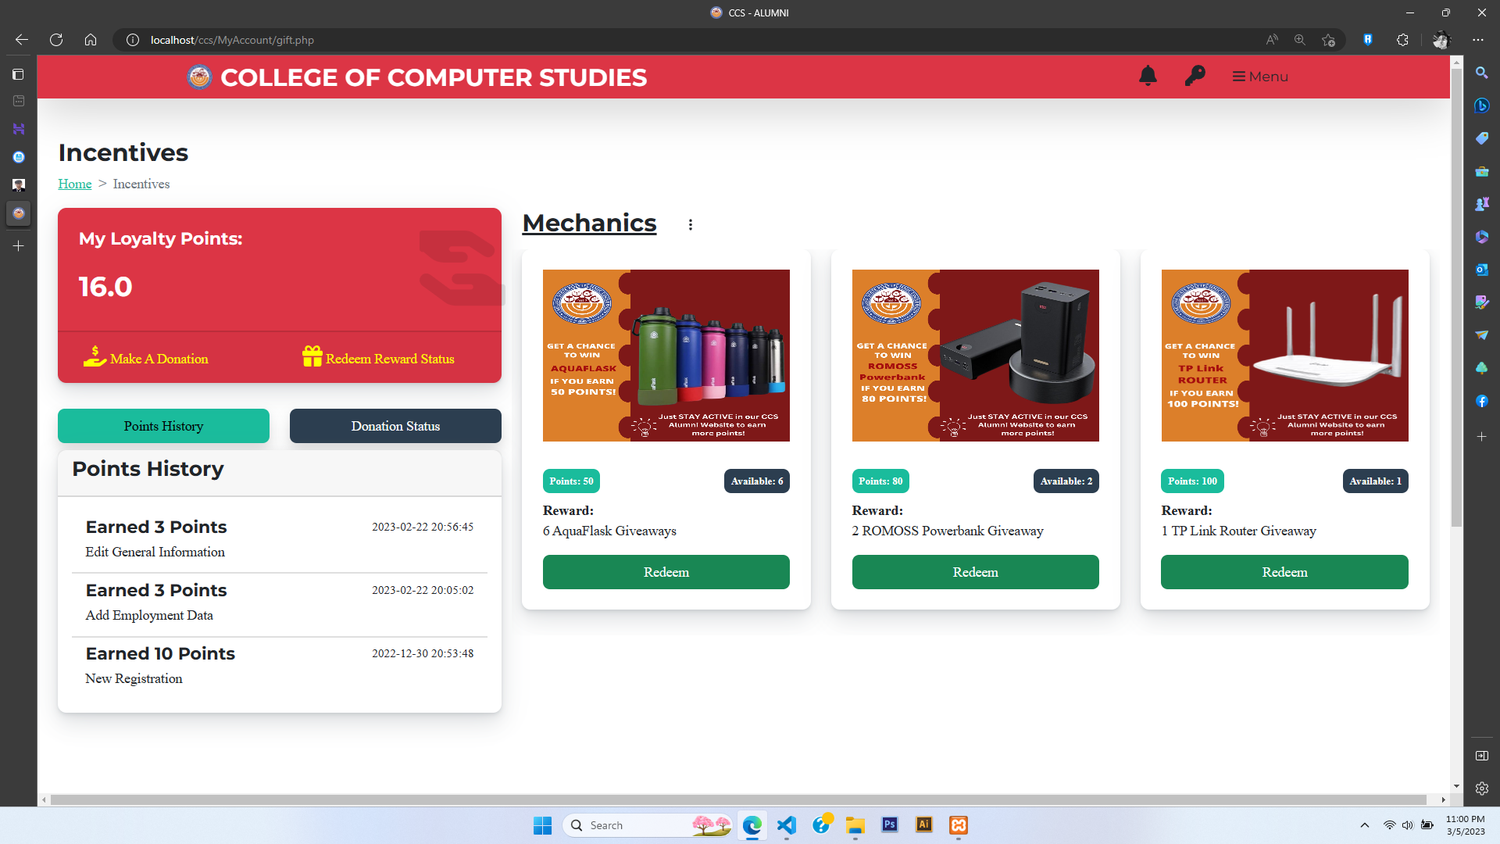Click the CCS college logo
The height and width of the screenshot is (844, 1500).
coord(199,77)
